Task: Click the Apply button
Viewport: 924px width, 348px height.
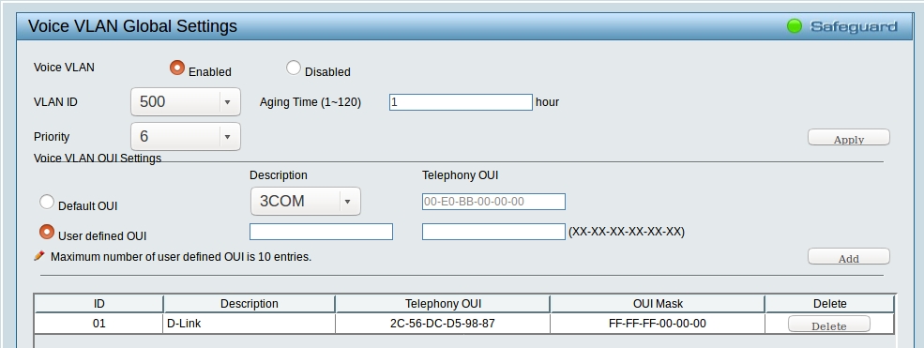Action: pos(849,138)
